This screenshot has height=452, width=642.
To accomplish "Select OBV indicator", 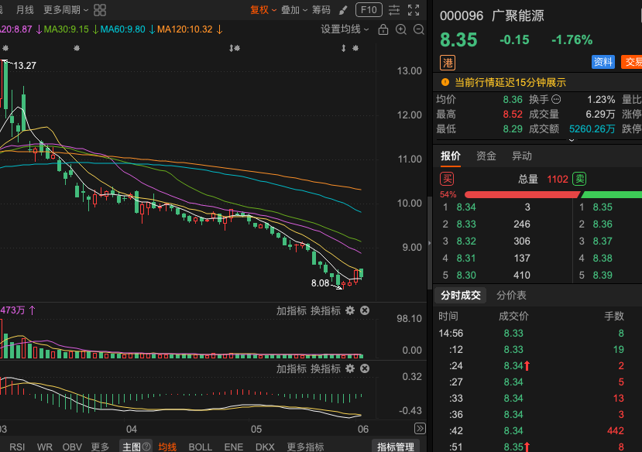I will coord(72,447).
